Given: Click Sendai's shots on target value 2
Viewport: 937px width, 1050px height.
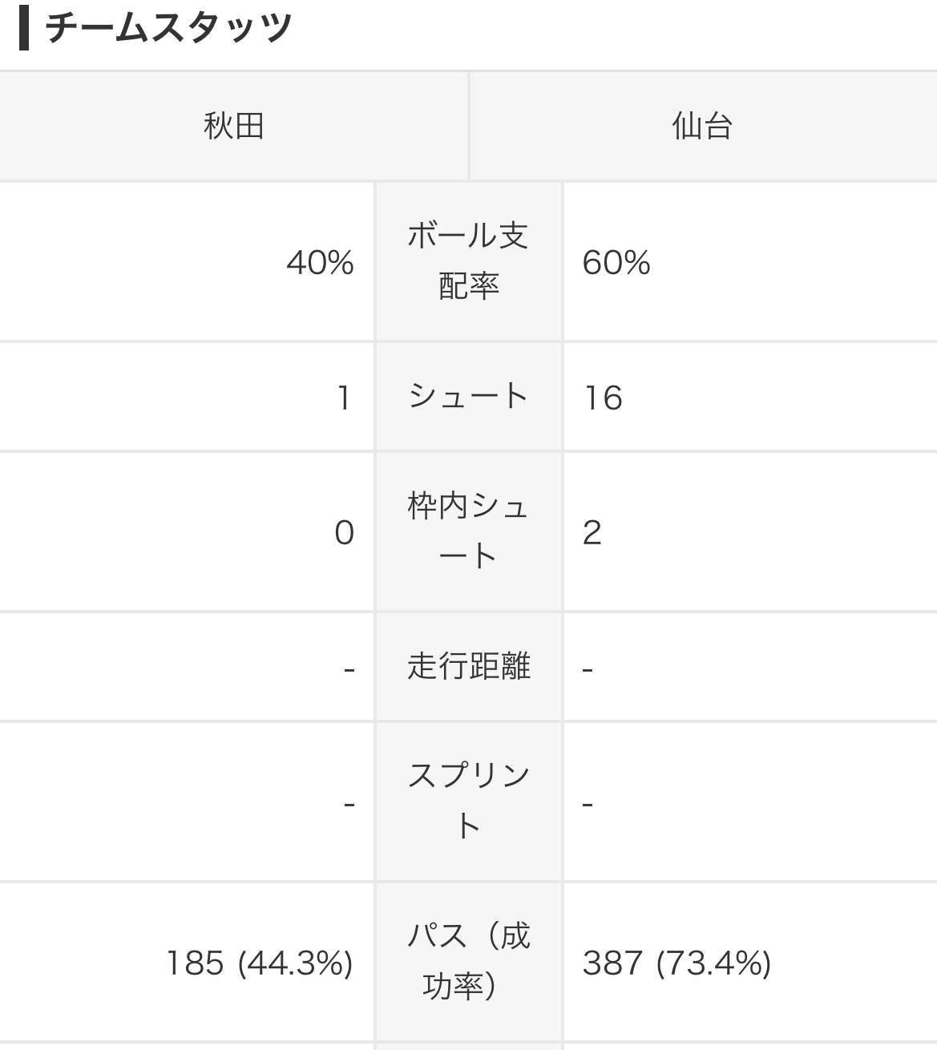Looking at the screenshot, I should (x=592, y=533).
